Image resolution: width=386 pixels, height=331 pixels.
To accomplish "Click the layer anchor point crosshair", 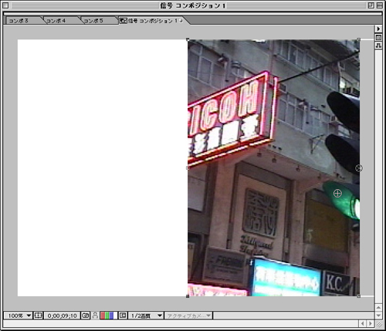I will tap(337, 193).
